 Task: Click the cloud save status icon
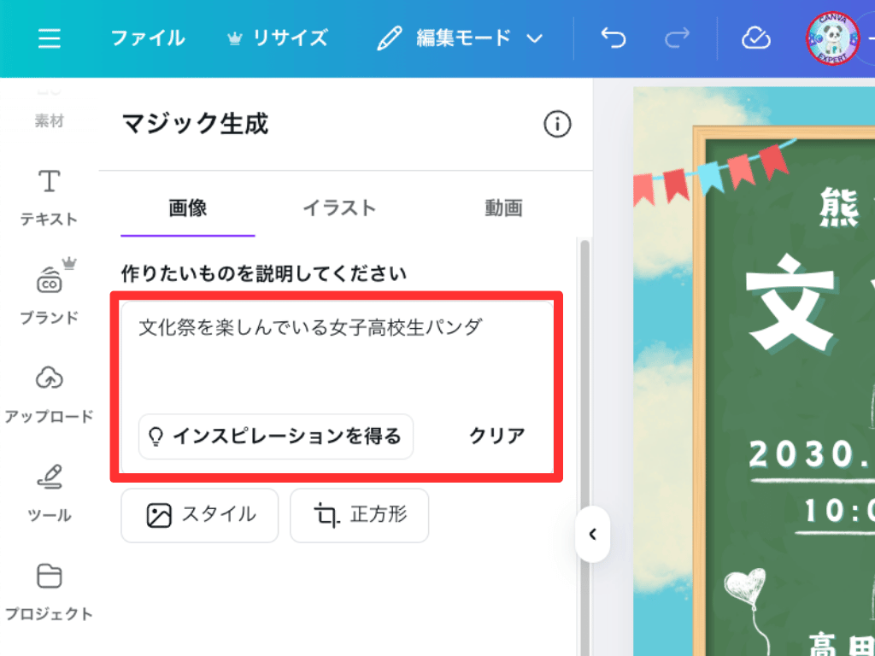point(755,38)
